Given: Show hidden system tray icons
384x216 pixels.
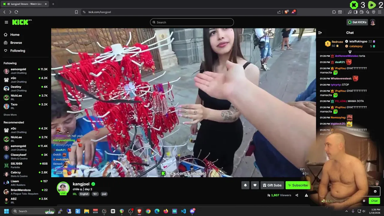Looking at the screenshot, I should point(346,211).
